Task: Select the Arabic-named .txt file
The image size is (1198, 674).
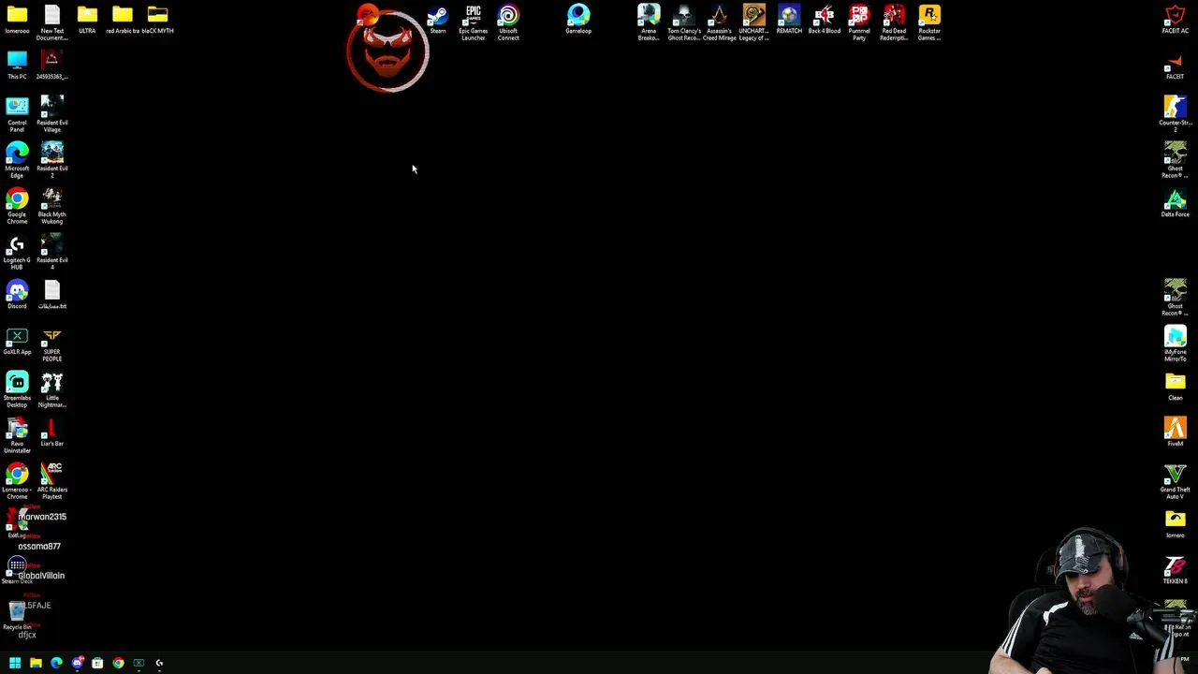Action: [52, 295]
